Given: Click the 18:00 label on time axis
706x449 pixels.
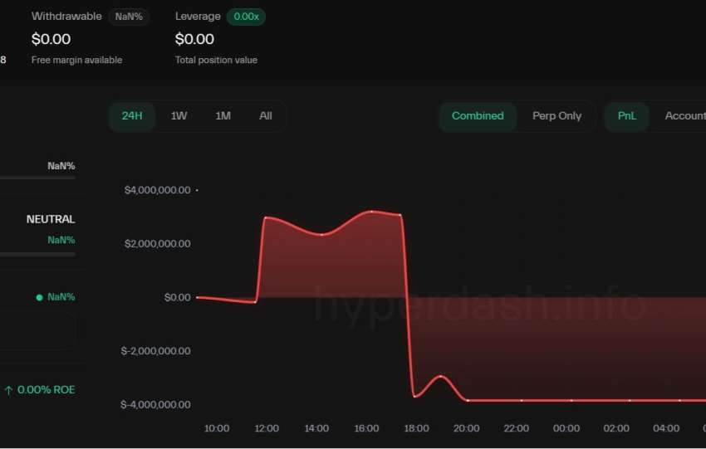Looking at the screenshot, I should [416, 428].
